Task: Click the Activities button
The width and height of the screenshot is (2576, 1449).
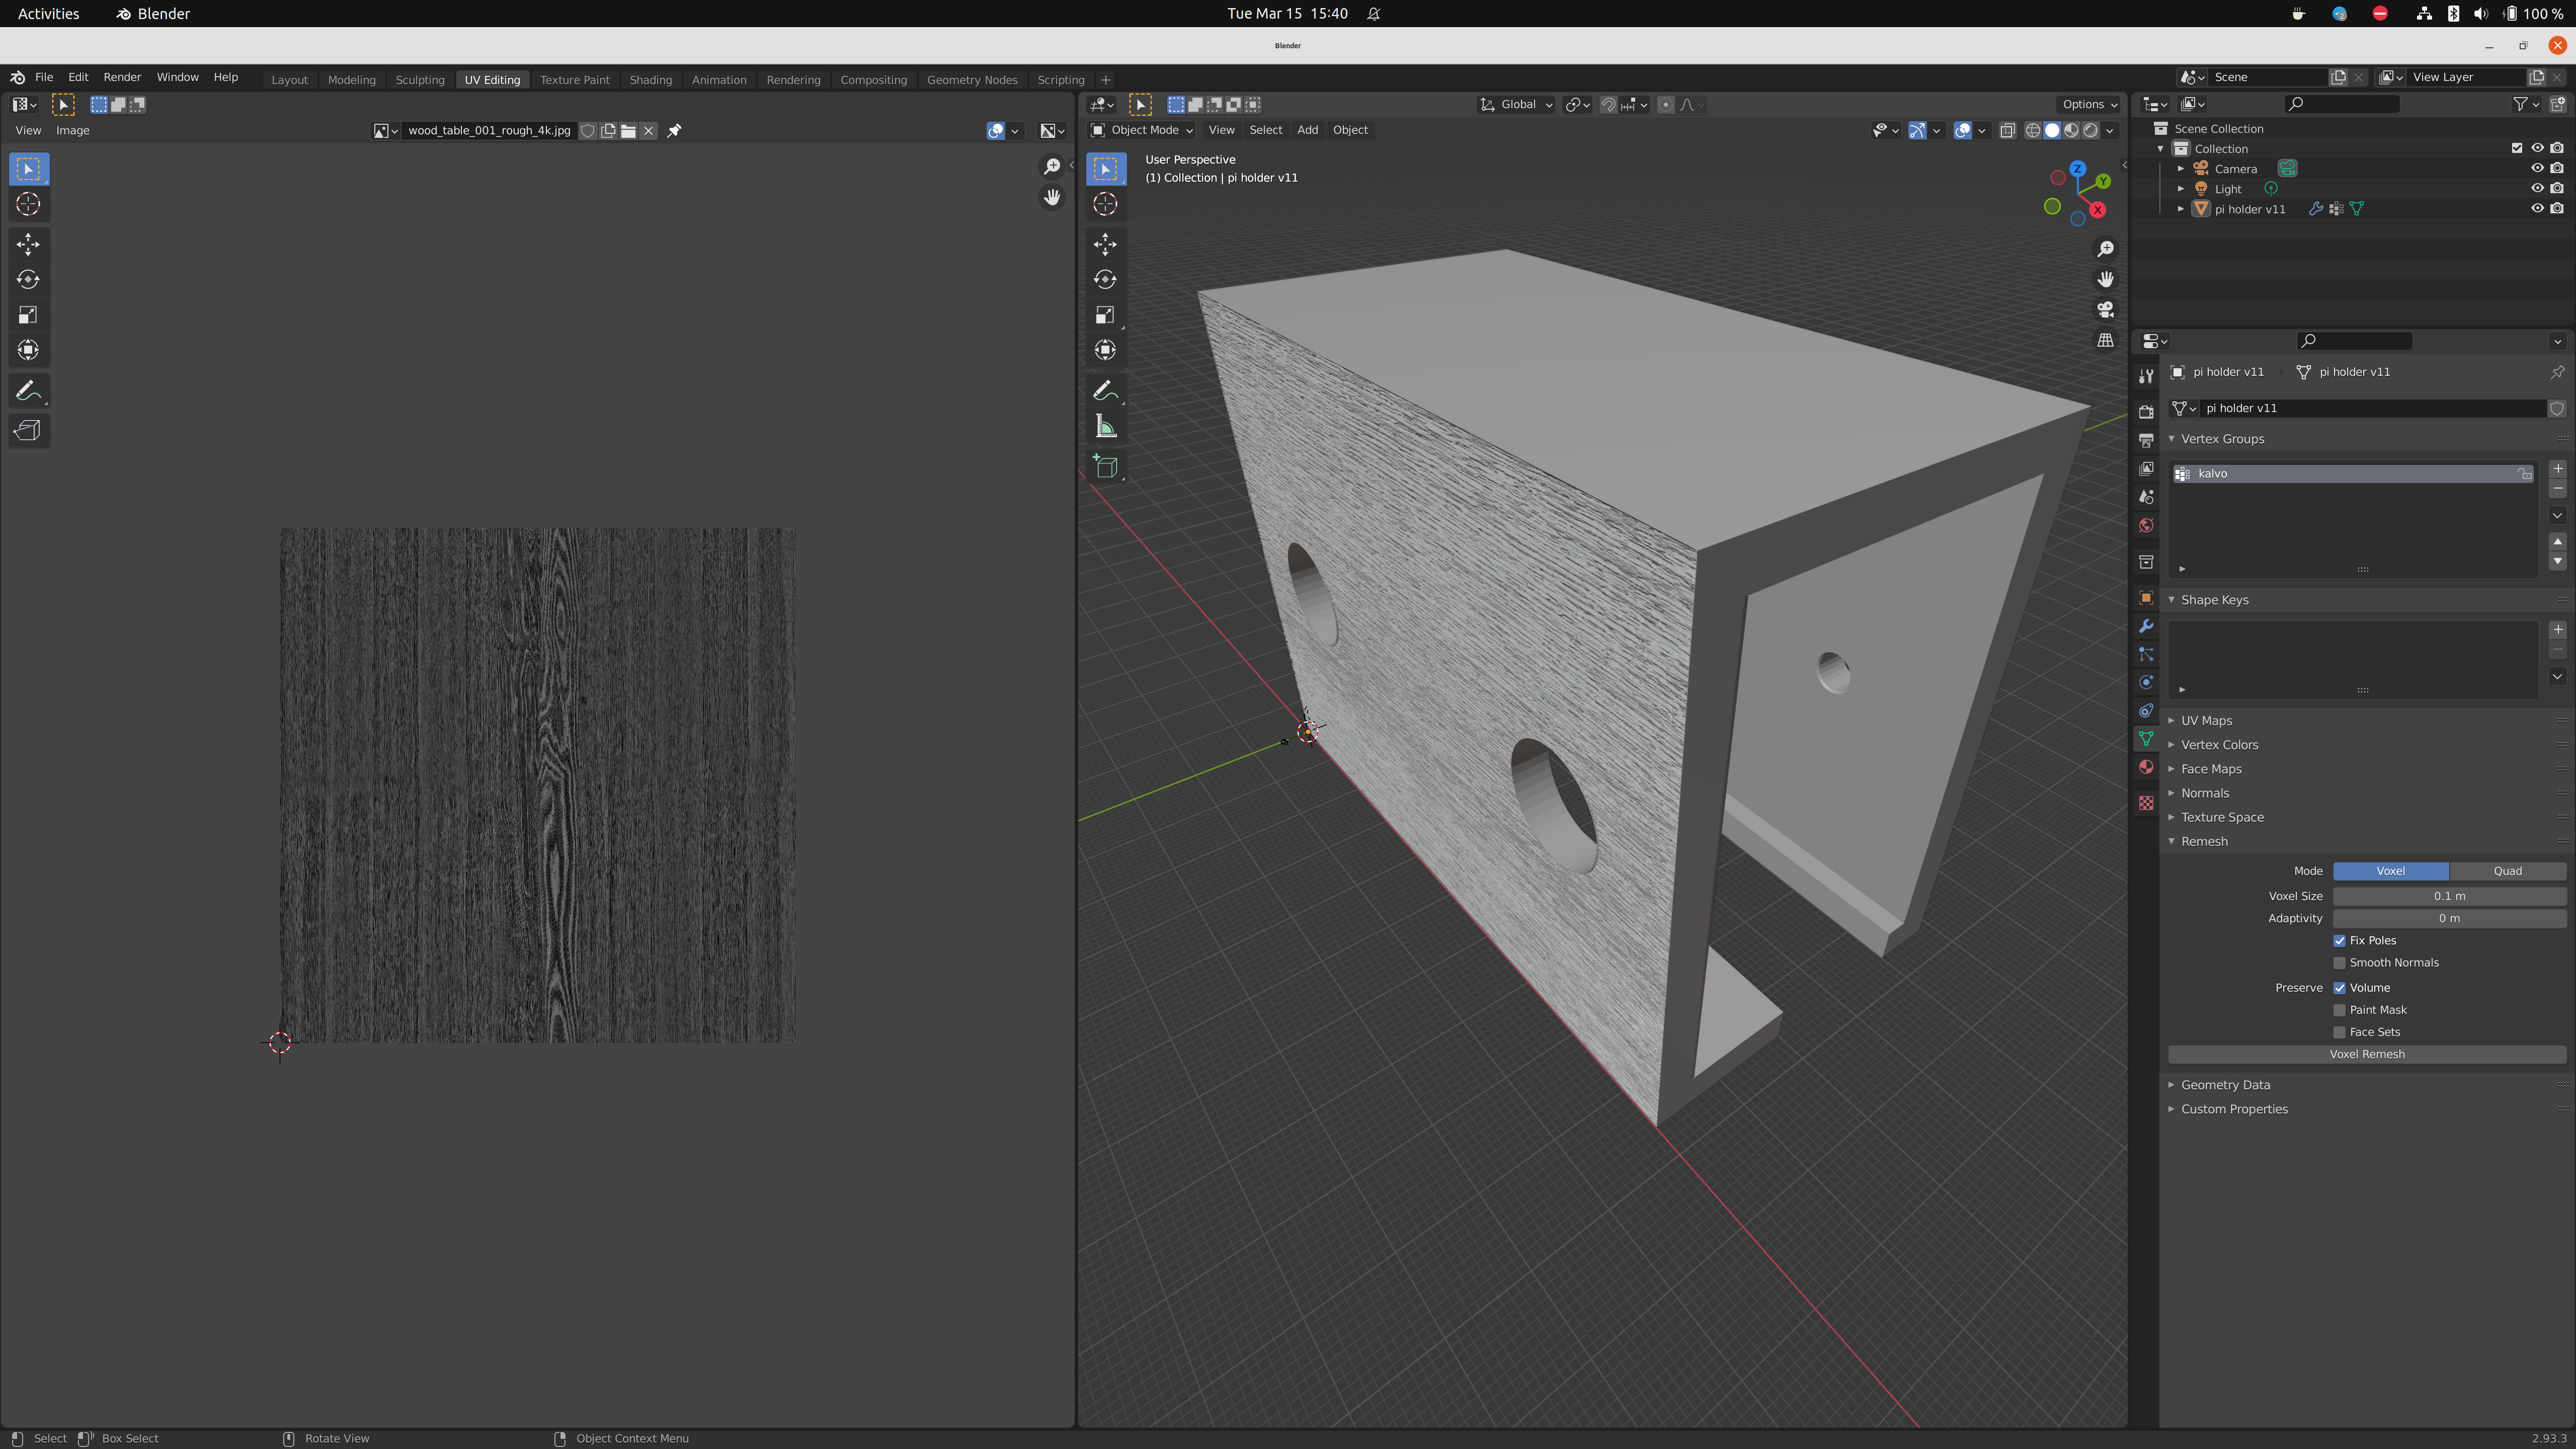Action: (x=48, y=13)
